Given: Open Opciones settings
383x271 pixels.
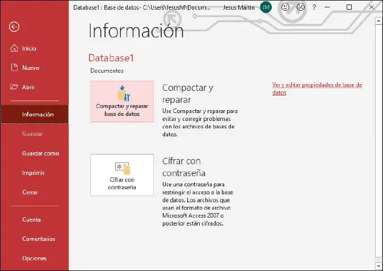Looking at the screenshot, I should (x=34, y=259).
